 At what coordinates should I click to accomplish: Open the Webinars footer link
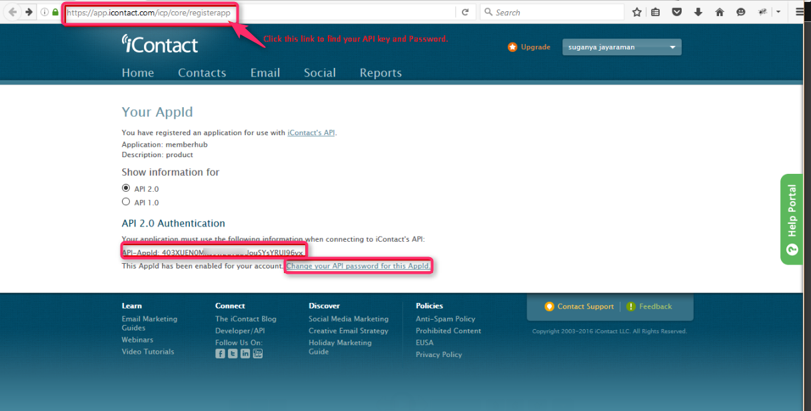(x=137, y=340)
